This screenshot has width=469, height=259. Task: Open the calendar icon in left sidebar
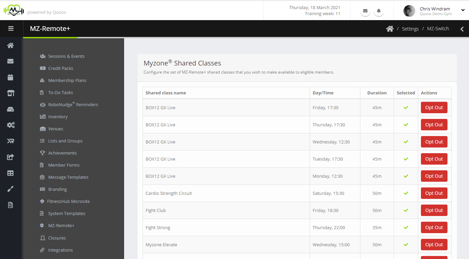[11, 77]
